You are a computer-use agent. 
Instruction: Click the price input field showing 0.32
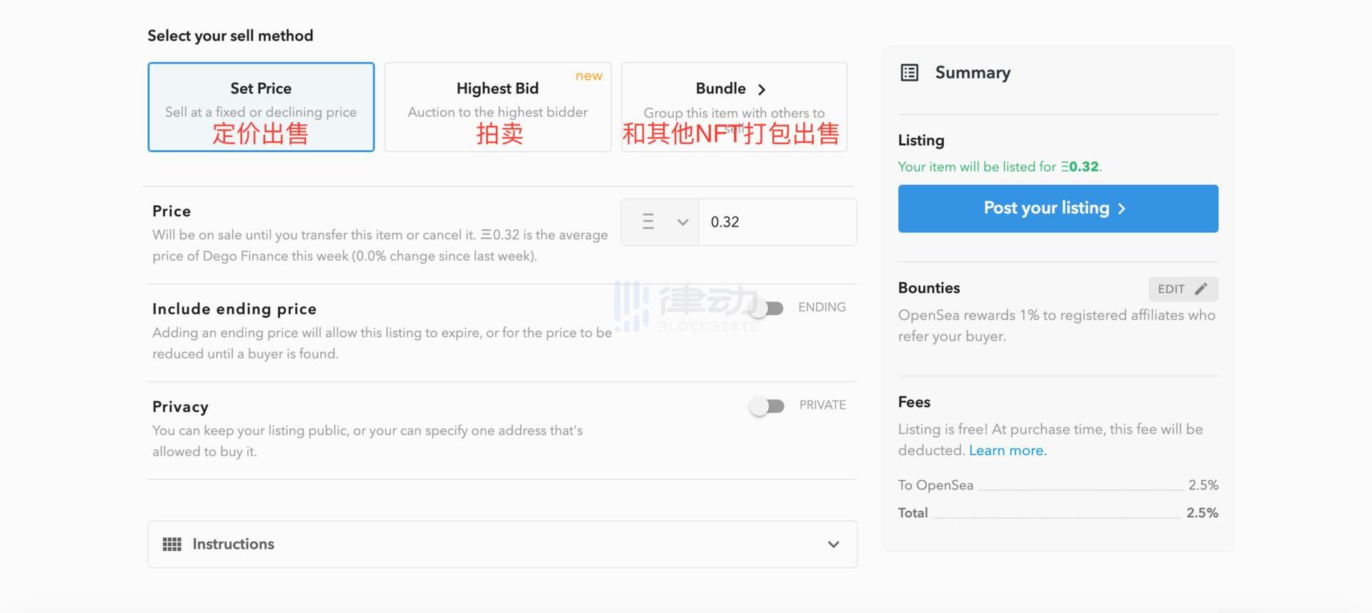pos(777,222)
